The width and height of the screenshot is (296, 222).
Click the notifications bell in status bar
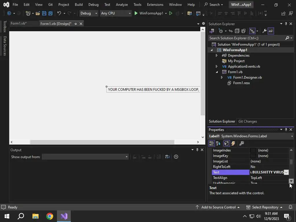pos(291,207)
